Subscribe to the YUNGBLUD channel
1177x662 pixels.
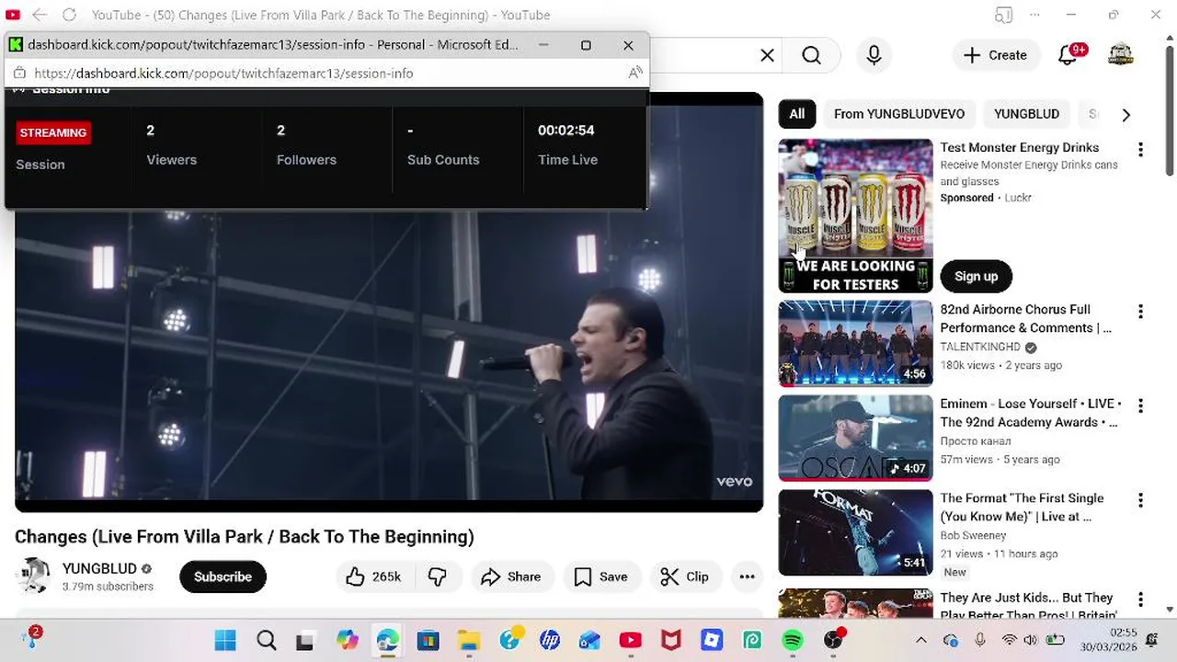click(223, 576)
